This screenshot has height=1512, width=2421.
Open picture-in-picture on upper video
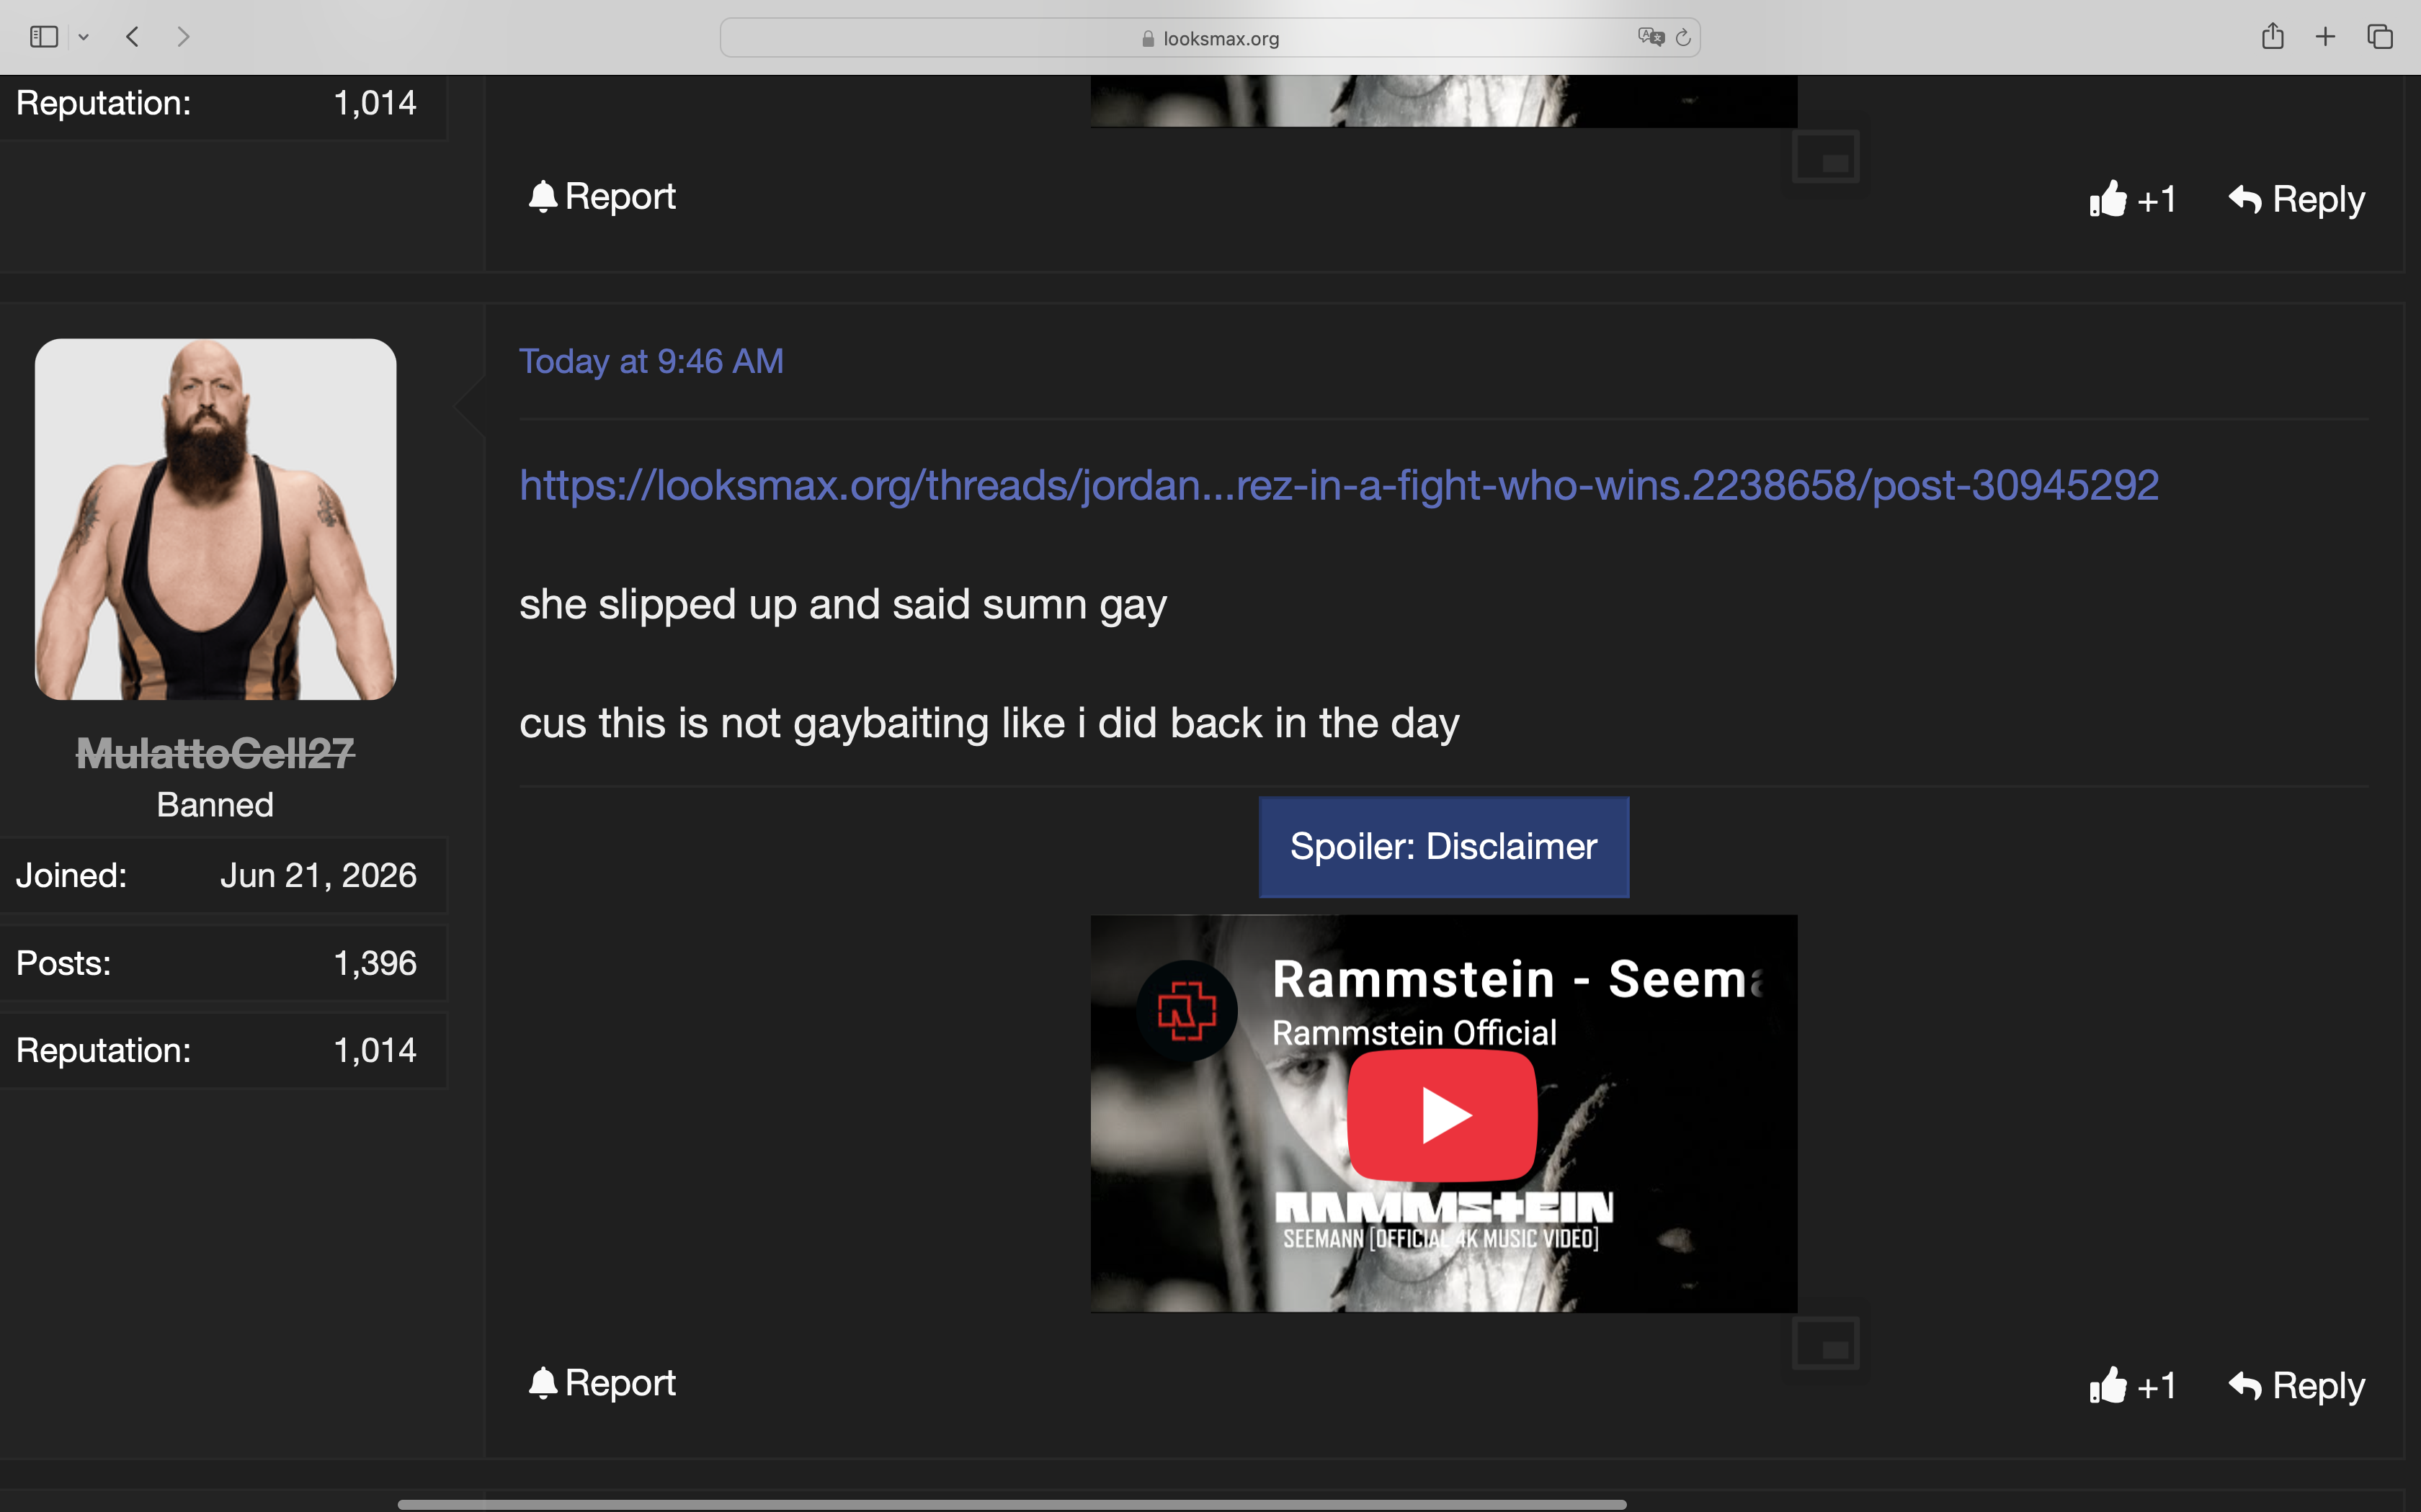tap(1824, 157)
